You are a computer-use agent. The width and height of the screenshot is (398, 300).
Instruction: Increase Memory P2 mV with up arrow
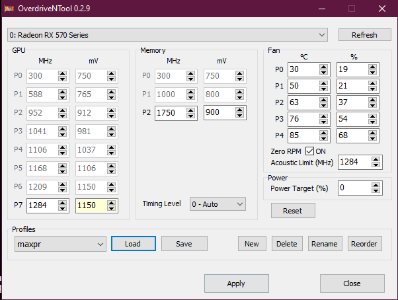[239, 110]
